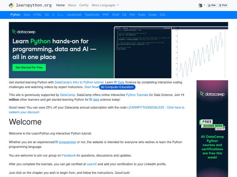Click the Start Now! link

click(92, 87)
